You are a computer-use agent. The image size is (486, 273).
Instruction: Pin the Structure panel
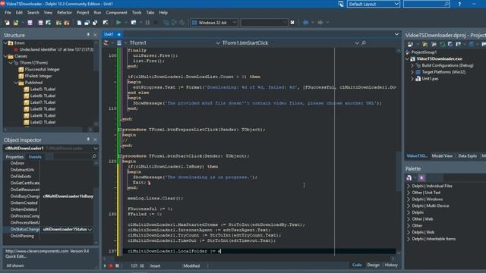[x=88, y=35]
